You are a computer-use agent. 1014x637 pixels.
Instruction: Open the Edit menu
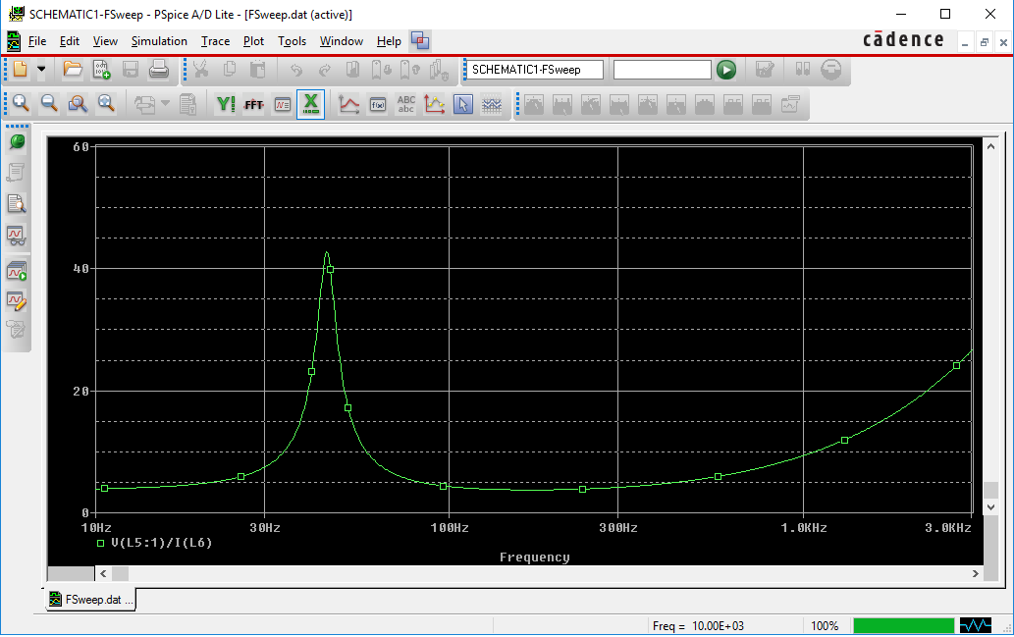coord(69,41)
